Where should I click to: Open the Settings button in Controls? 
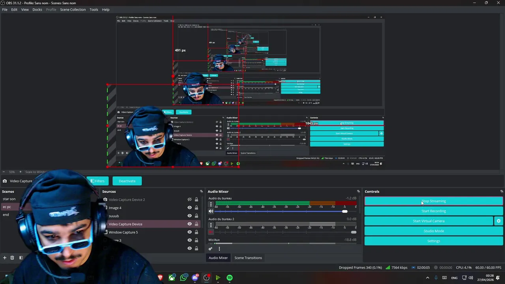click(x=434, y=241)
